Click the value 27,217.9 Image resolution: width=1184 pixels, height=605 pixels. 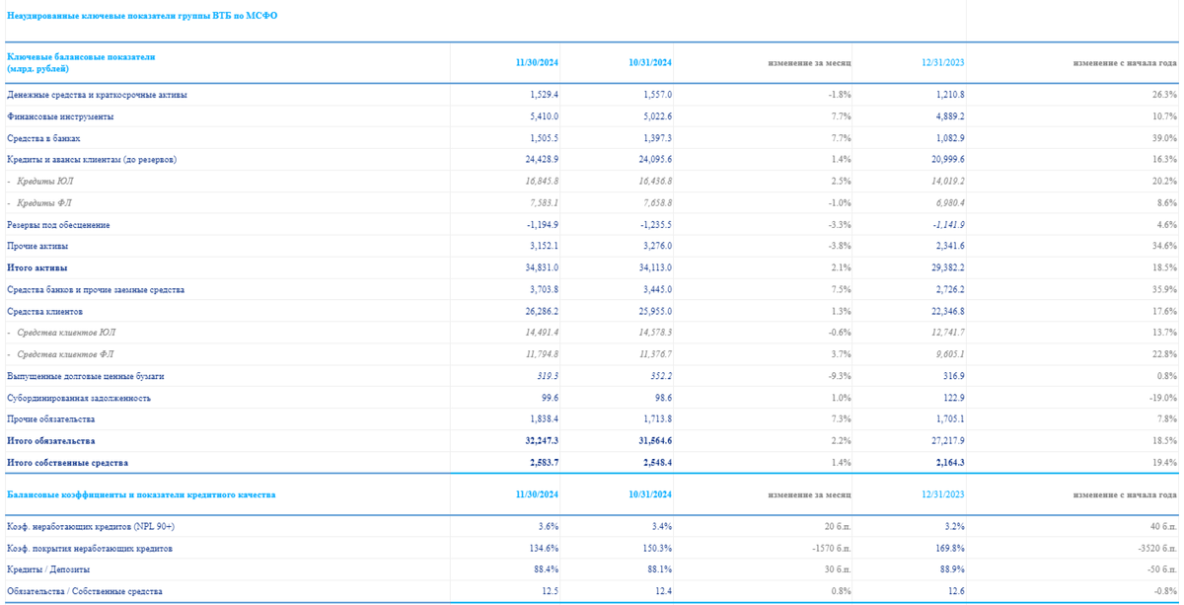(x=947, y=441)
